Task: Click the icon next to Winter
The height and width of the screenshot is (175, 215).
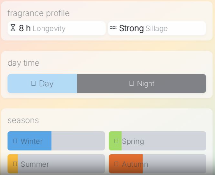Action: tap(15, 141)
